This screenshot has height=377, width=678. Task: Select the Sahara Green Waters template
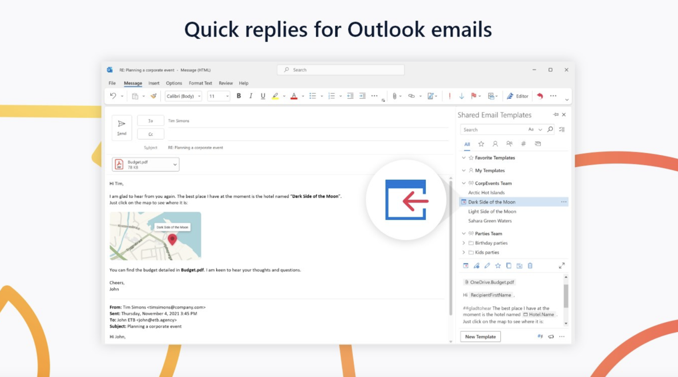point(490,221)
